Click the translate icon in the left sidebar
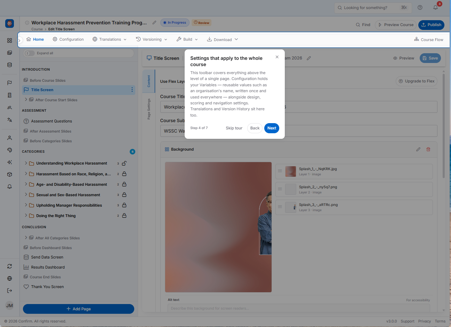Screen dimensions: 451x327 10,120
